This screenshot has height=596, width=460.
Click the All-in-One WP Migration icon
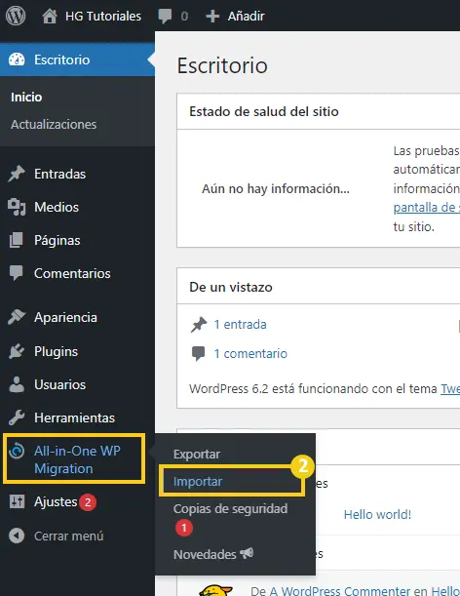pyautogui.click(x=17, y=451)
